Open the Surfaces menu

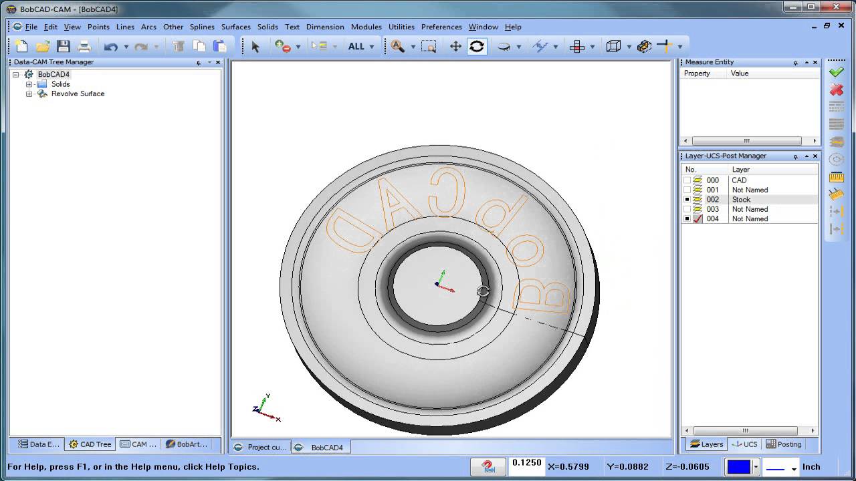[x=236, y=27]
